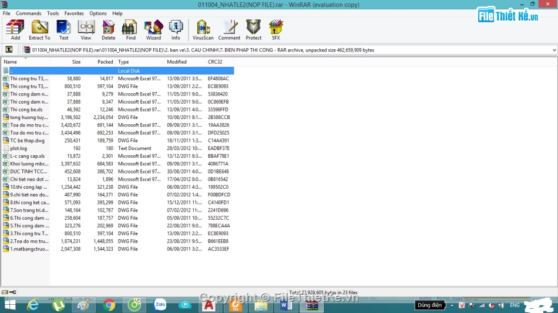Image resolution: width=558 pixels, height=313 pixels.
Task: Select 'Khoi luong mbc...' file
Action: (29, 164)
